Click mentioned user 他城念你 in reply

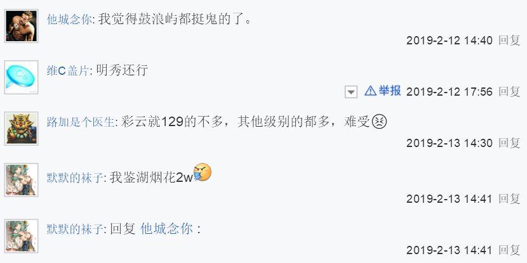click(167, 229)
